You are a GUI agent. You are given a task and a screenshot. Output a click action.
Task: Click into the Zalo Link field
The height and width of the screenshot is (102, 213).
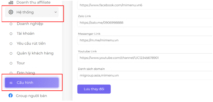coord(145,23)
